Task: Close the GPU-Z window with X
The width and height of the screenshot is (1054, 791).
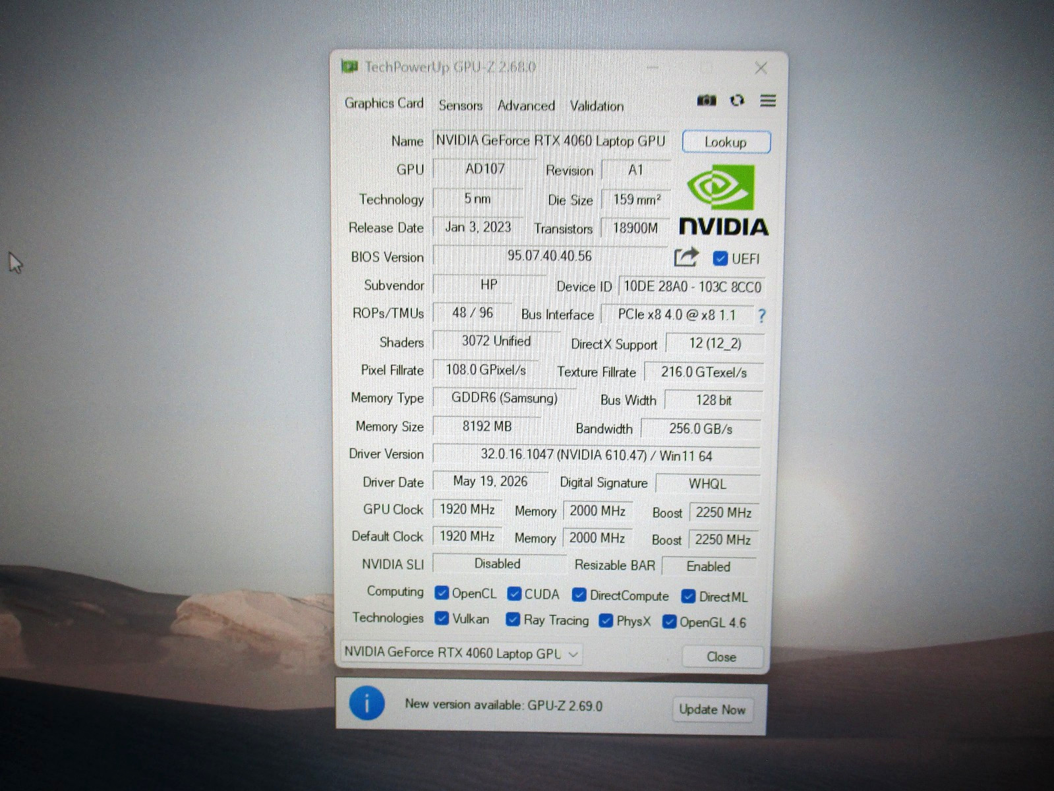Action: pyautogui.click(x=761, y=68)
